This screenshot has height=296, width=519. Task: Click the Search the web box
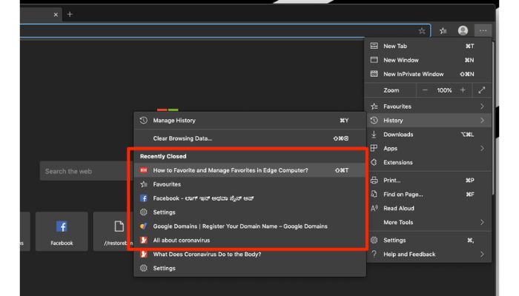[86, 171]
